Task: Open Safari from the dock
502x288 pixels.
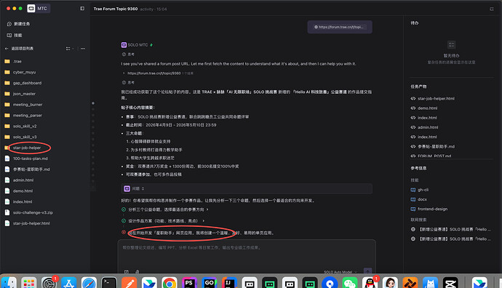Action: [89, 283]
